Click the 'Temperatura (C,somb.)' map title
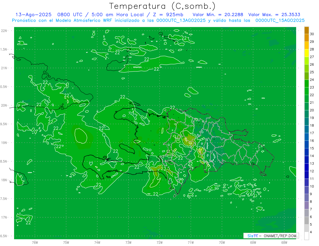This screenshot has height=246, width=319. point(162,6)
